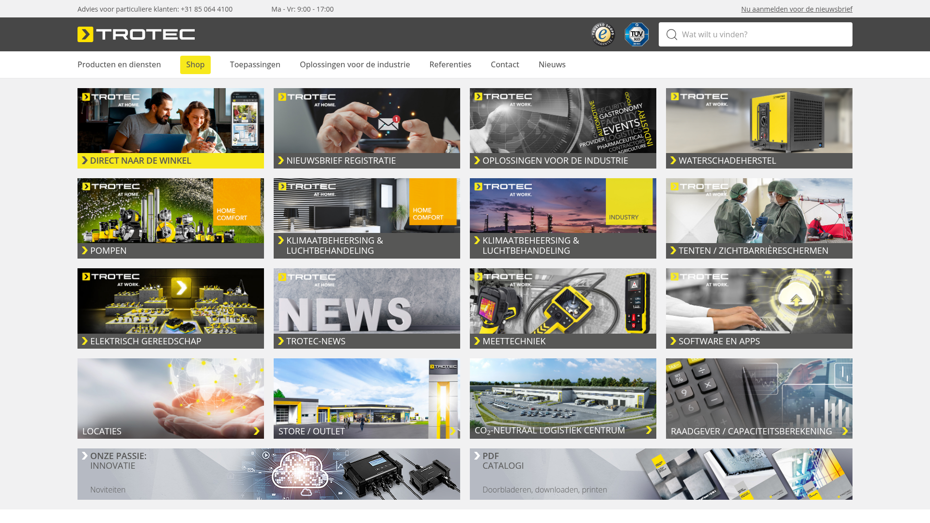Image resolution: width=930 pixels, height=523 pixels.
Task: Open the Elektrisch gereedschap tile
Action: point(170,308)
